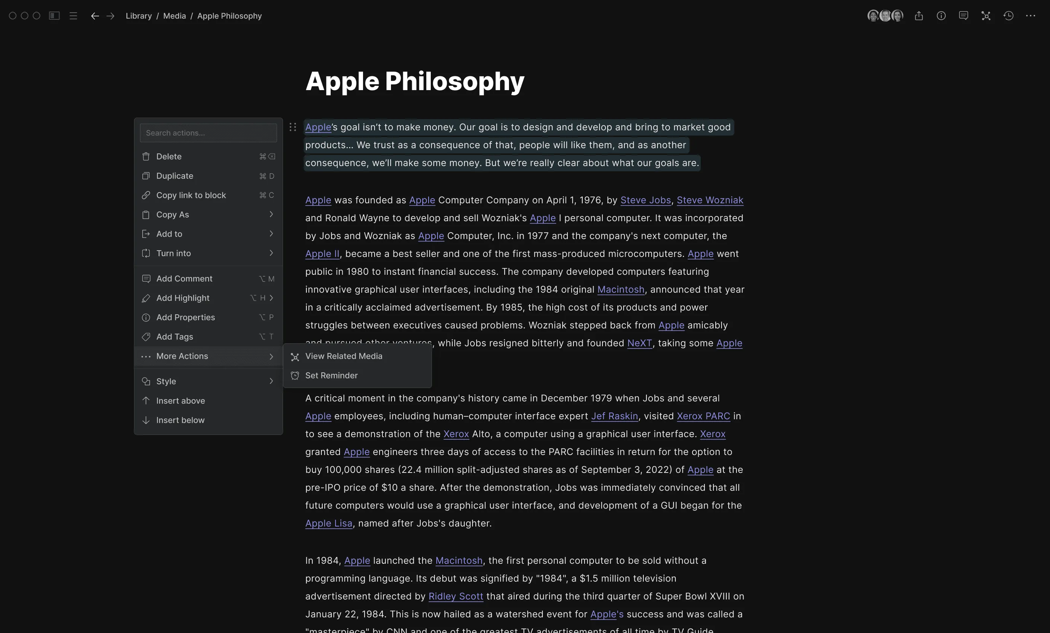The image size is (1050, 633).
Task: Open the Steve Jobs link
Action: [645, 200]
